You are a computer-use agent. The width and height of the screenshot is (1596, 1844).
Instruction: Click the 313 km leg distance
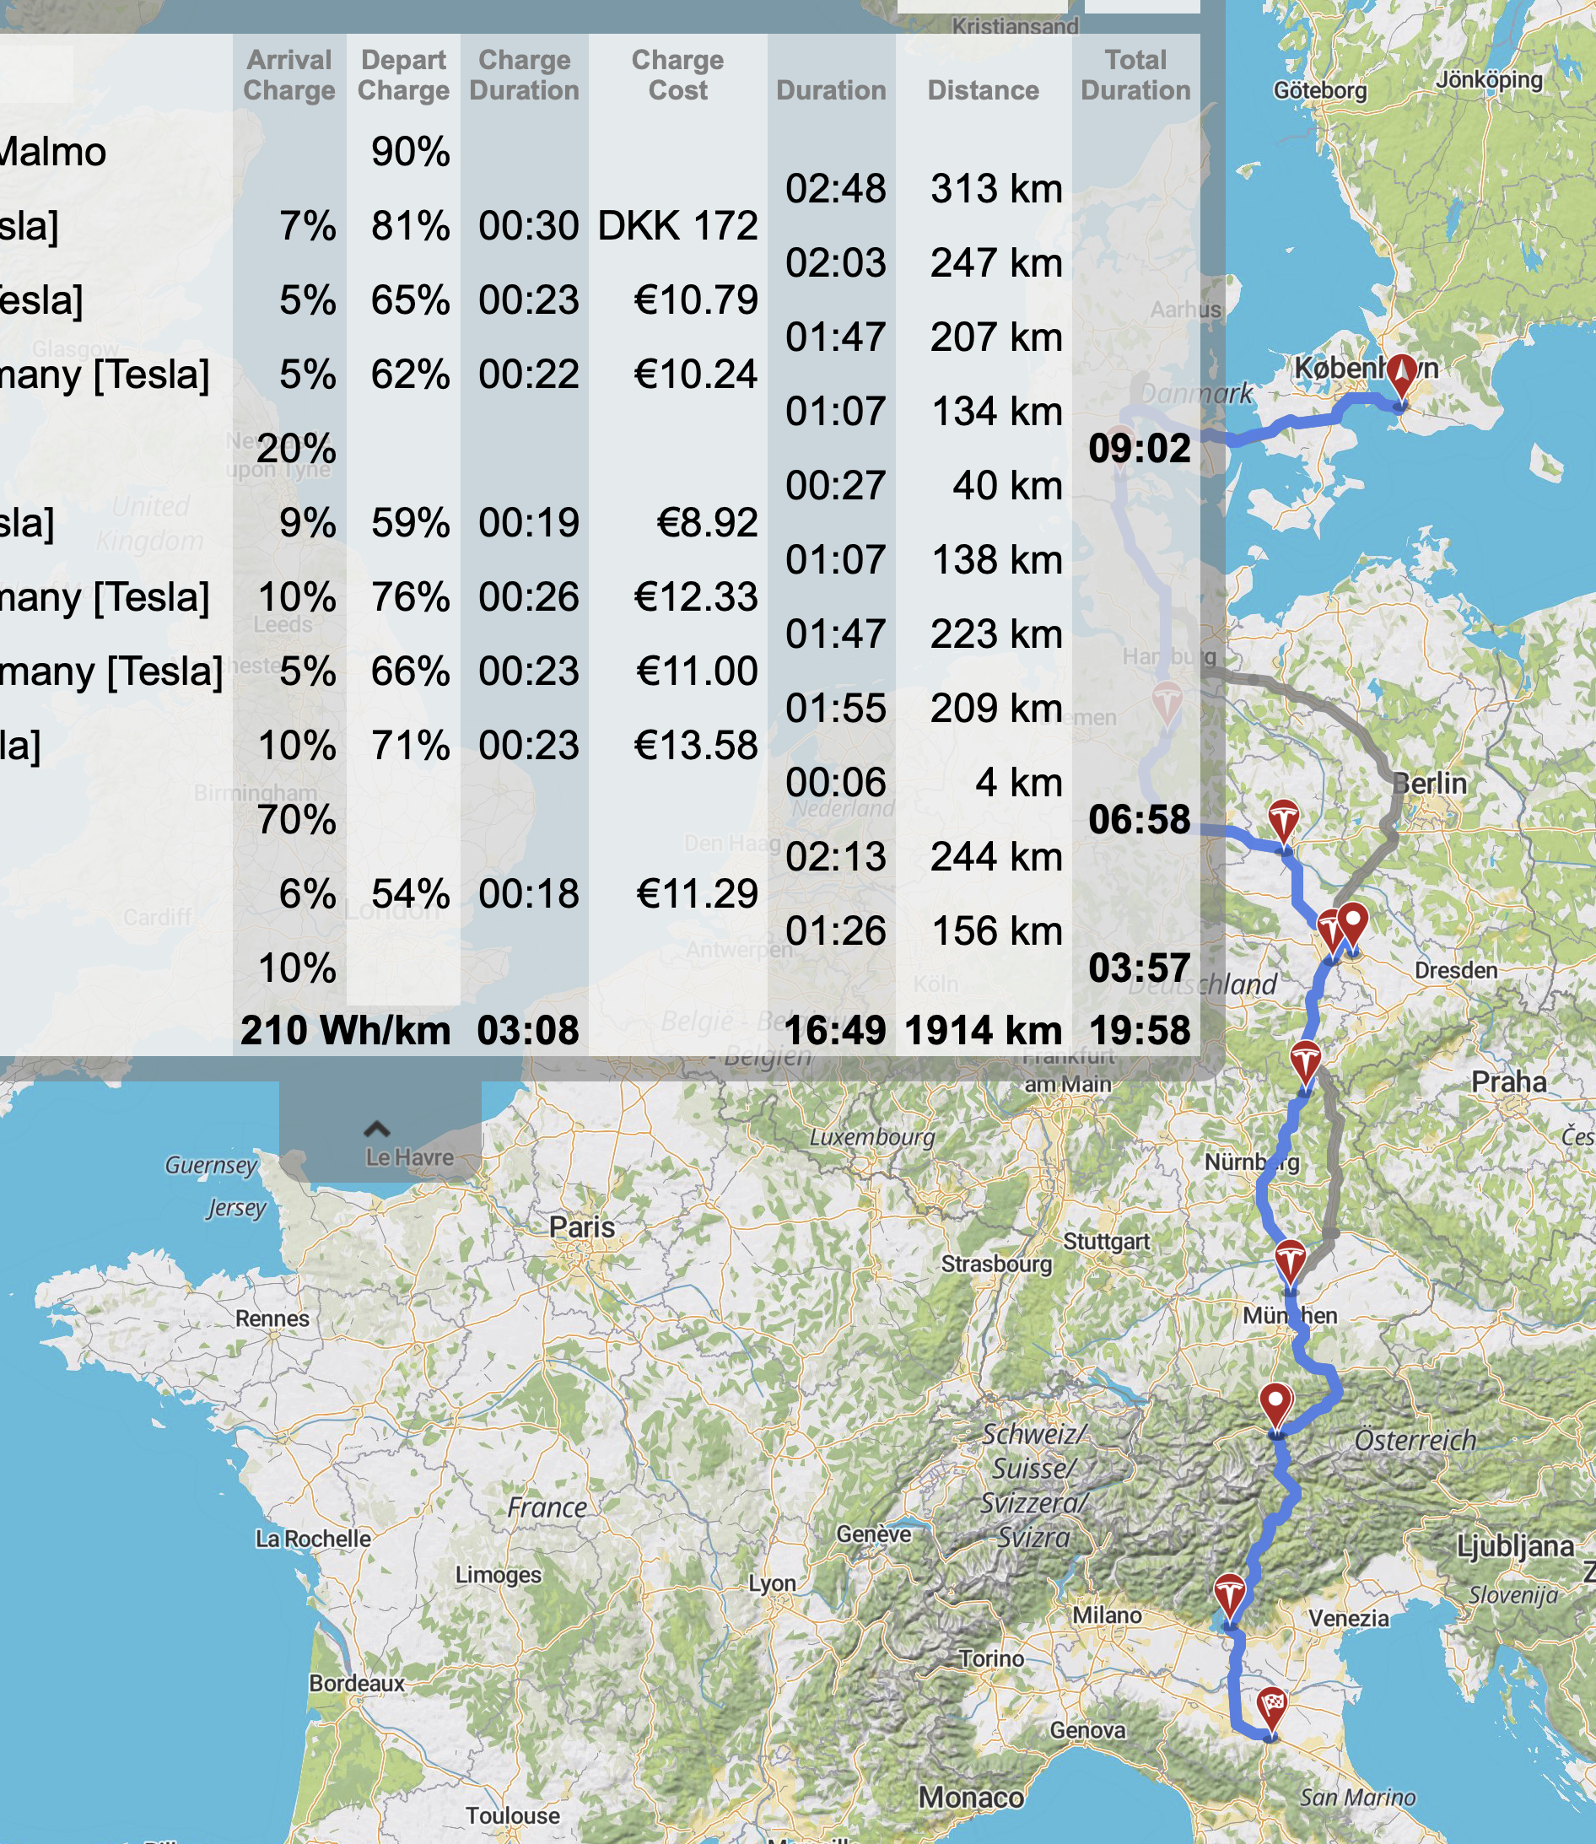pyautogui.click(x=996, y=189)
